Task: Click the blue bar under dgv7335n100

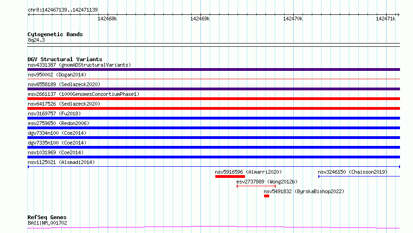Action: (213, 147)
